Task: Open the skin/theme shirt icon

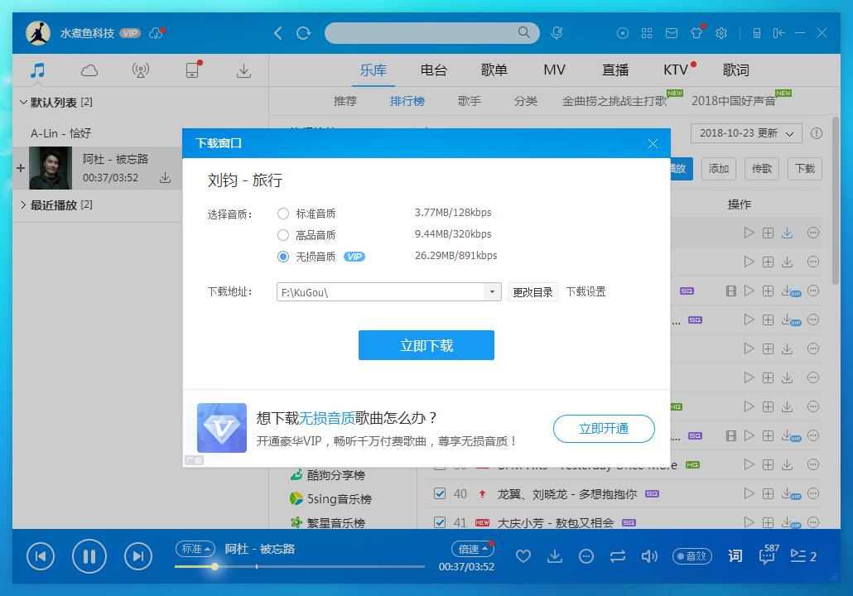Action: tap(696, 32)
